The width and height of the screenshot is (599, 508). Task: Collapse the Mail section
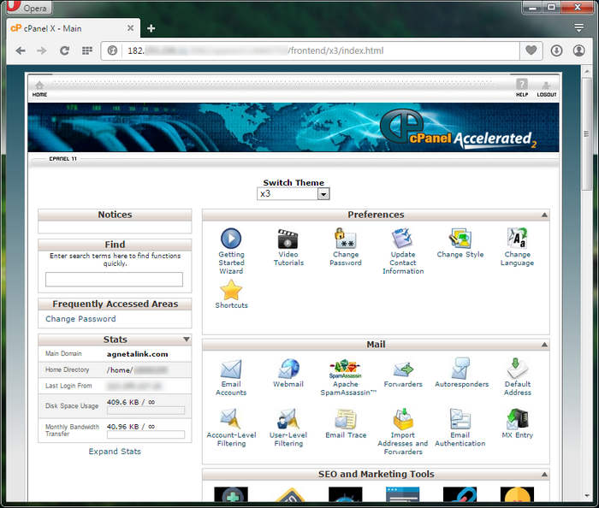point(544,345)
